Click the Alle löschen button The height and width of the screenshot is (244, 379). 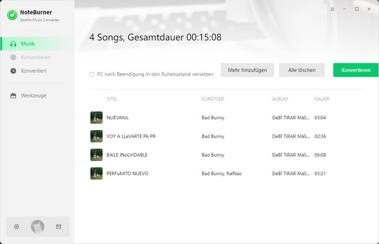(x=302, y=70)
